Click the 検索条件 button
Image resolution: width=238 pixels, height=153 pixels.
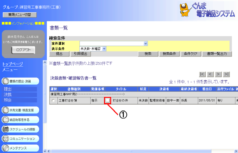coord(170,54)
